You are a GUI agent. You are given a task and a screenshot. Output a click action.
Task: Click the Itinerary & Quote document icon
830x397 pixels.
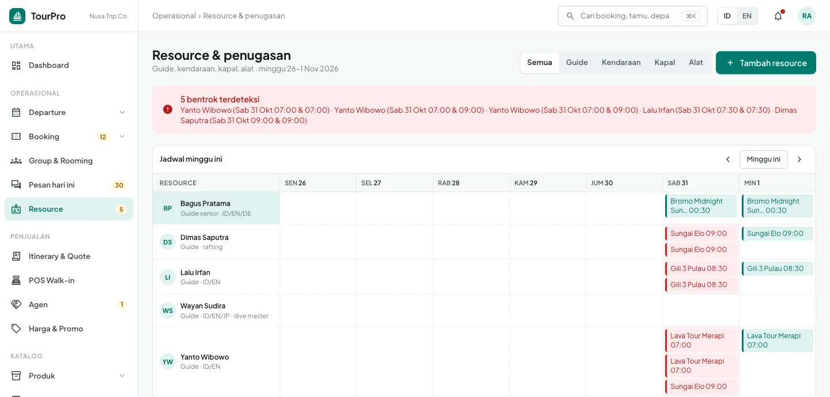click(x=16, y=257)
